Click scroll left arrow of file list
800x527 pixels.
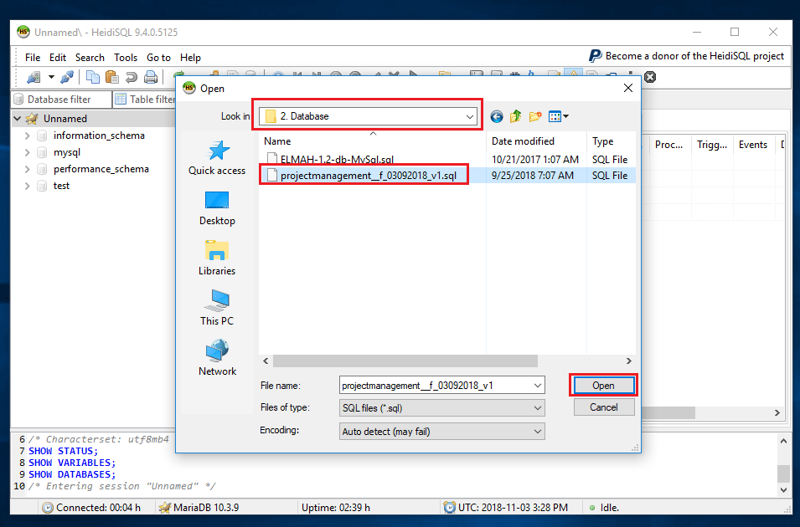coord(266,361)
